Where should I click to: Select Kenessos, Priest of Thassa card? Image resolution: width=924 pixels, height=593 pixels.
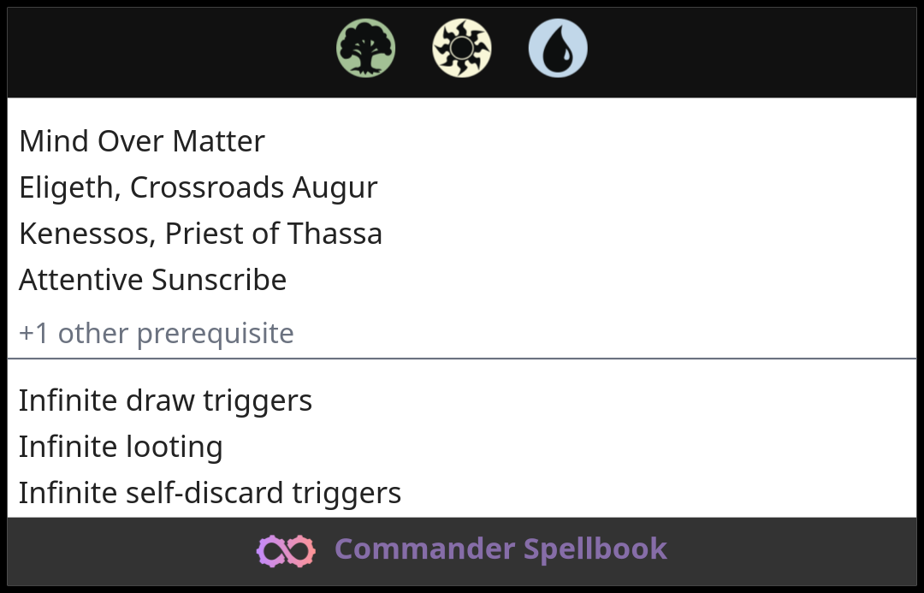pyautogui.click(x=200, y=234)
